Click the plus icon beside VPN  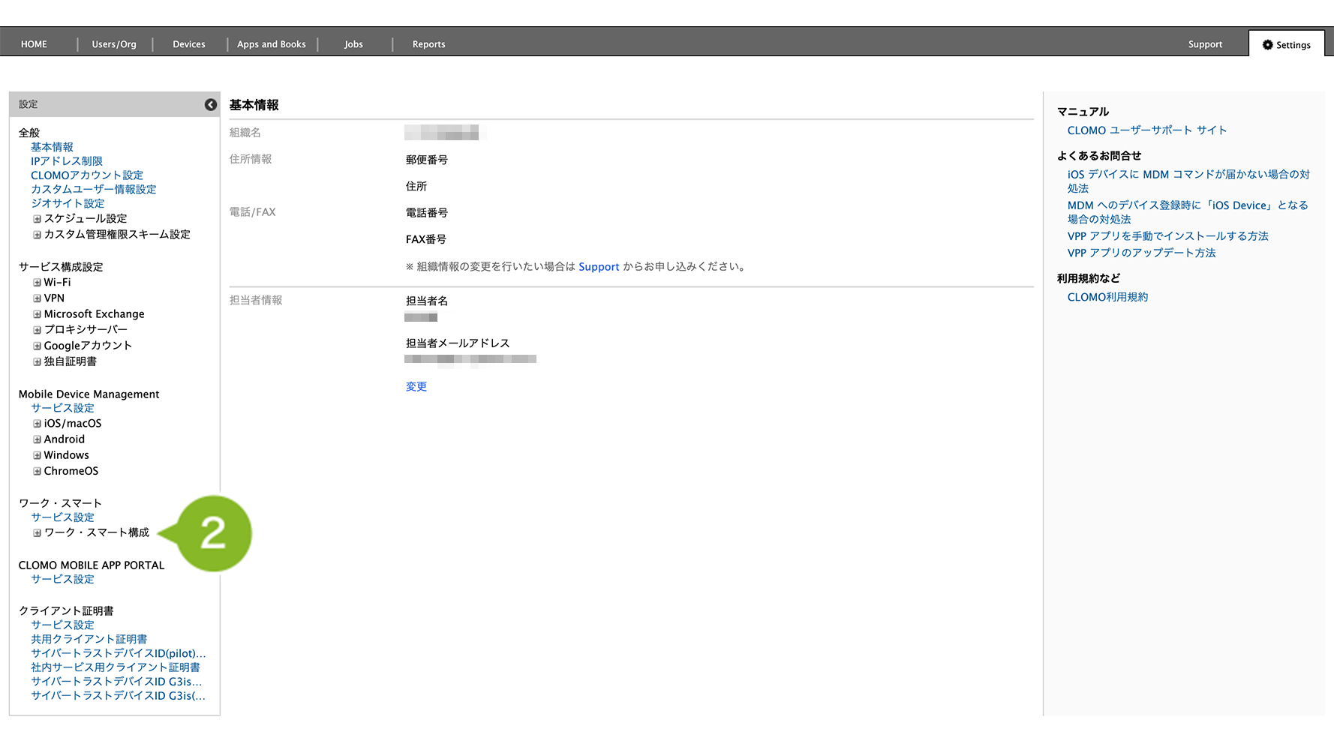pyautogui.click(x=37, y=298)
